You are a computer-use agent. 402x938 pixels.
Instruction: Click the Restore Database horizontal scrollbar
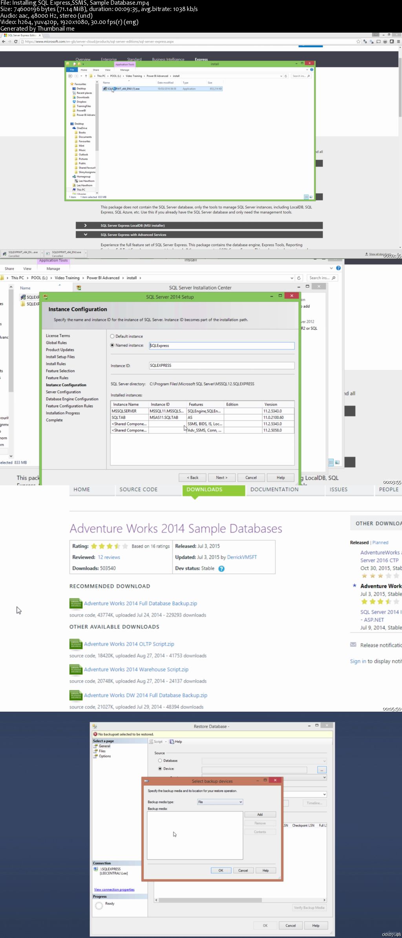(240, 900)
